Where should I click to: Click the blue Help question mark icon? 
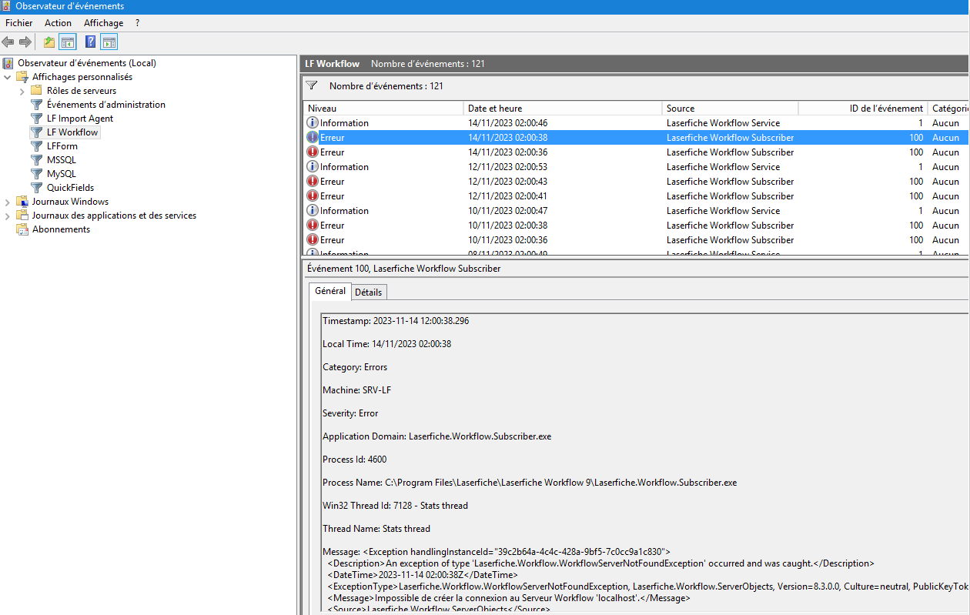91,42
